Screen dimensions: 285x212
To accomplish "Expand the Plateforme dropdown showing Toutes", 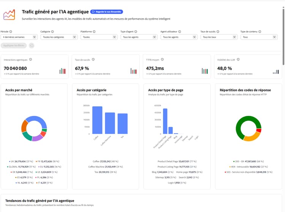I will pos(99,37).
